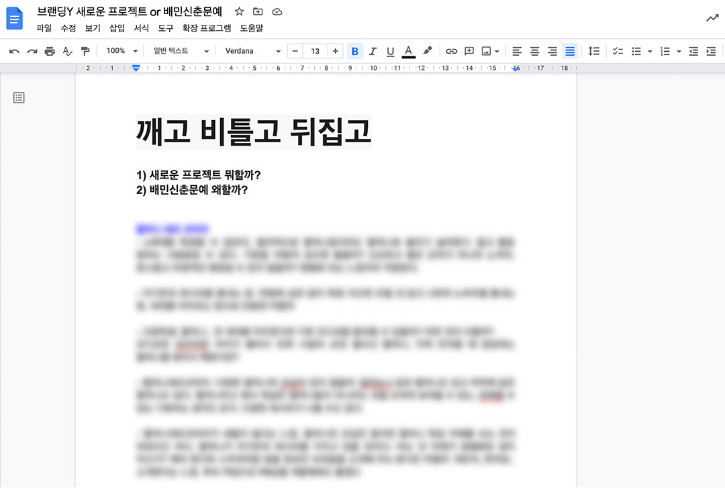Screen dimensions: 725x488
Task: Expand the insert image dropdown arrow
Action: (x=497, y=51)
